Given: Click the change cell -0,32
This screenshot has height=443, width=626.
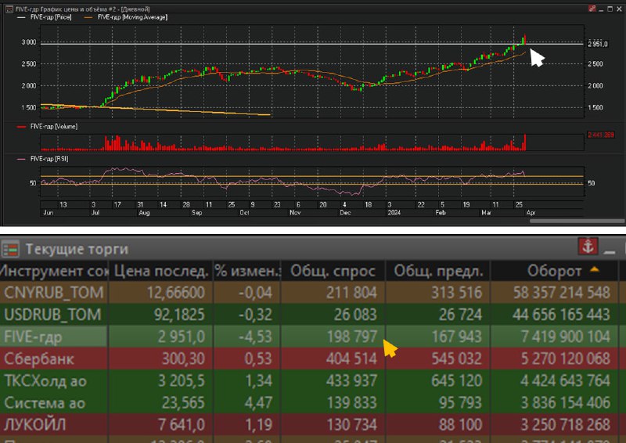Looking at the screenshot, I should [x=247, y=315].
